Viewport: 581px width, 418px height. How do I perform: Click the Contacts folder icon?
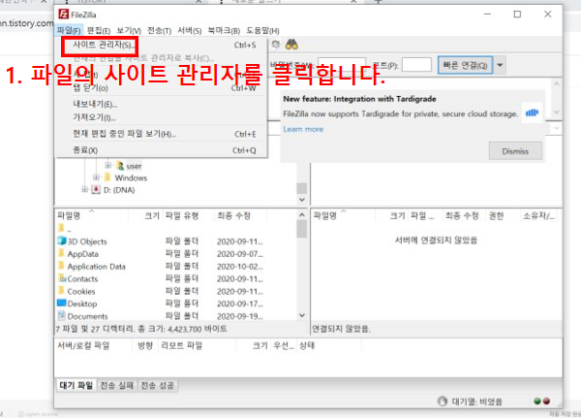coord(62,278)
